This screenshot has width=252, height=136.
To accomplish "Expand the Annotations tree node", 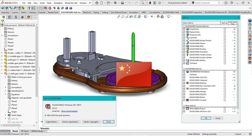I will 2,36.
